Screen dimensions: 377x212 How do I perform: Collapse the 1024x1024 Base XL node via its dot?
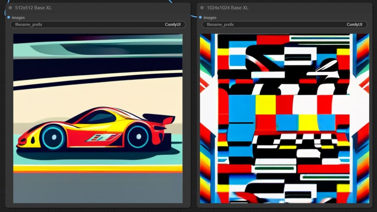pyautogui.click(x=202, y=8)
